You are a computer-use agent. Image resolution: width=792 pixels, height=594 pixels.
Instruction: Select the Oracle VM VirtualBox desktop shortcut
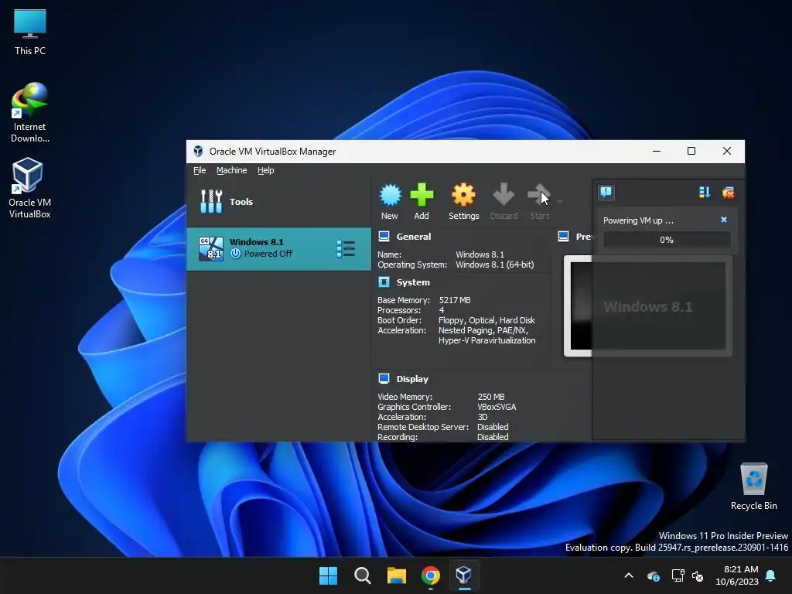(30, 188)
